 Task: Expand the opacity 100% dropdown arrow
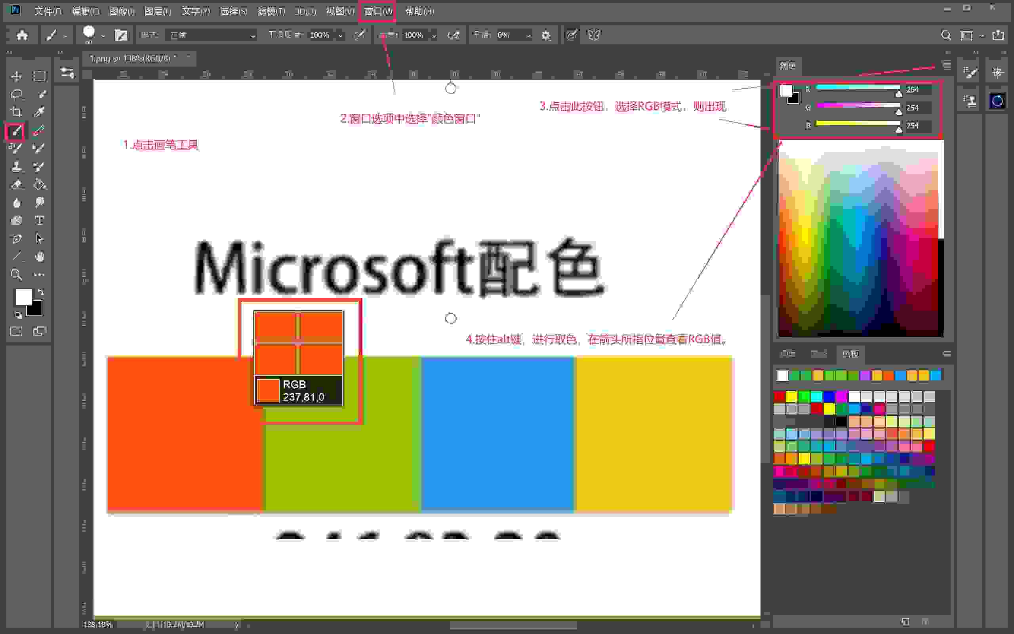(x=340, y=36)
